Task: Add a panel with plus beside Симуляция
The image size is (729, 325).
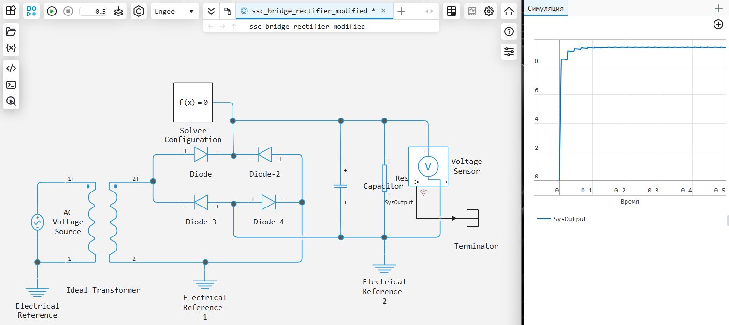Action: [x=718, y=8]
